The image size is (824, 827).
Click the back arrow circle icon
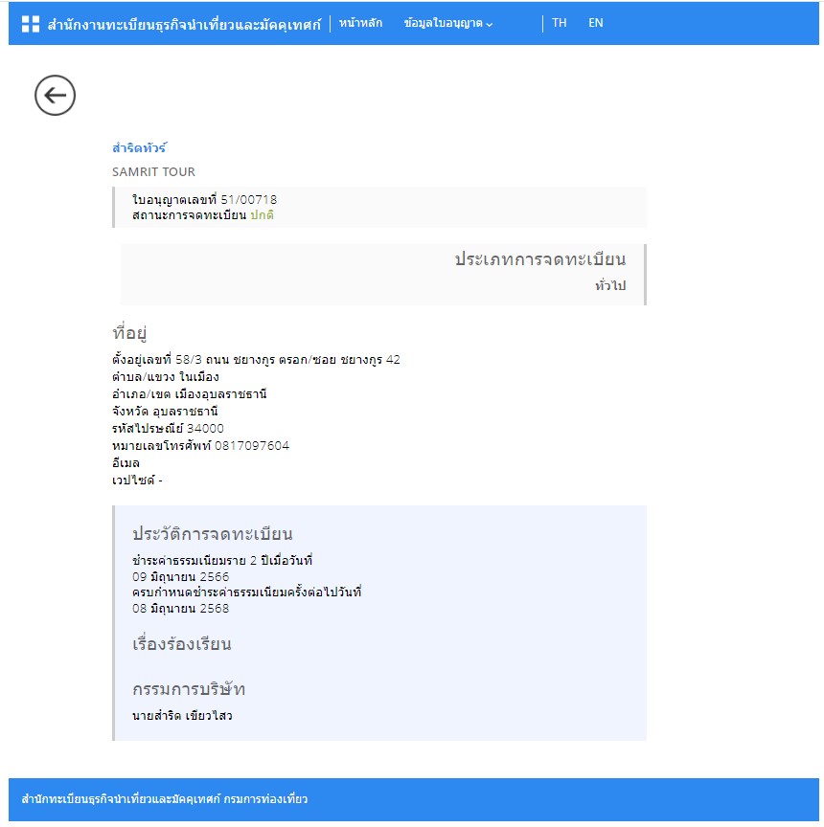[x=55, y=95]
